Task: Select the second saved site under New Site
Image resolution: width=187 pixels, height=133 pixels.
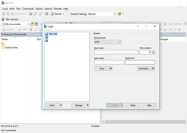Action: tap(47, 41)
